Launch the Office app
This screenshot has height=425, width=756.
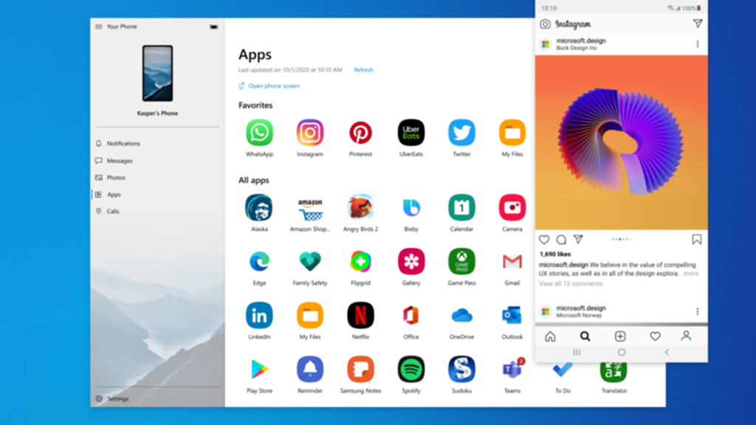[411, 316]
